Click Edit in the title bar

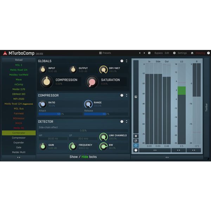point(167,53)
